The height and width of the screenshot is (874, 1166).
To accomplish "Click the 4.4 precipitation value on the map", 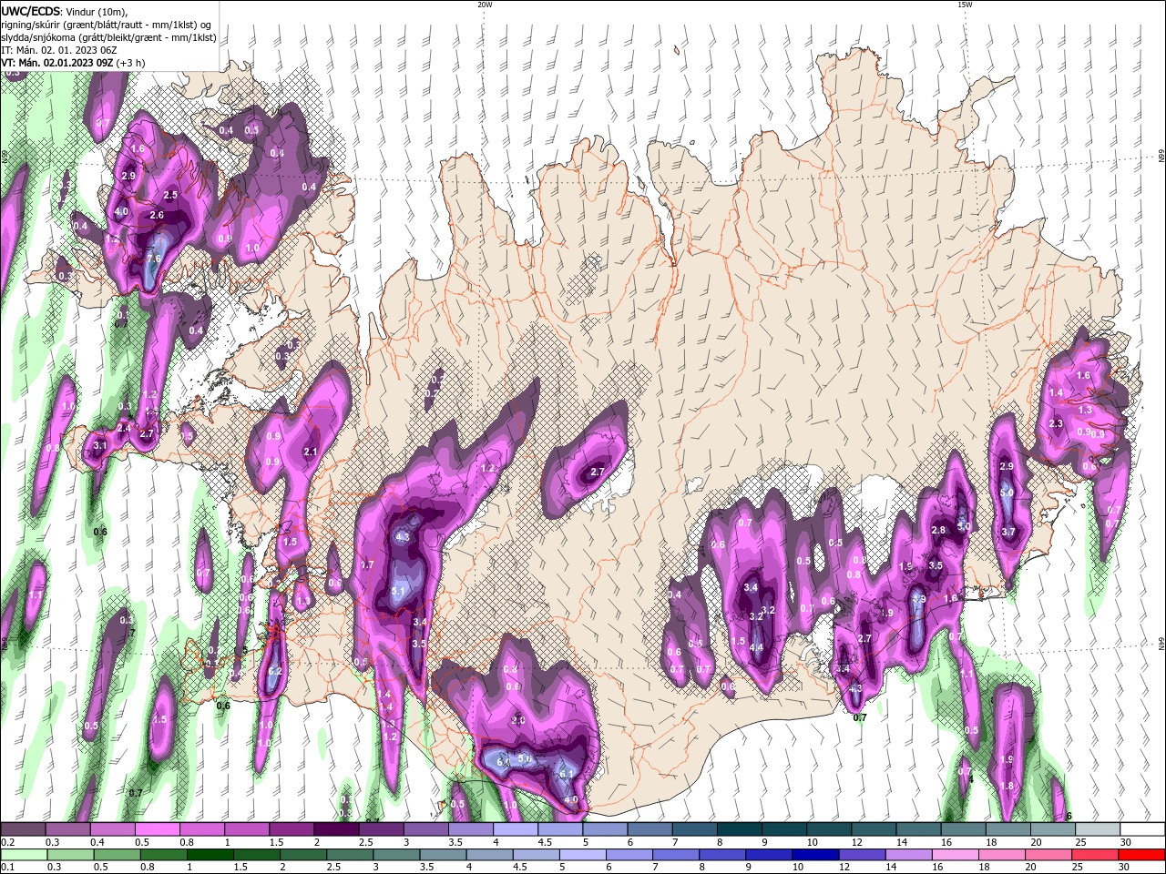I will (755, 647).
